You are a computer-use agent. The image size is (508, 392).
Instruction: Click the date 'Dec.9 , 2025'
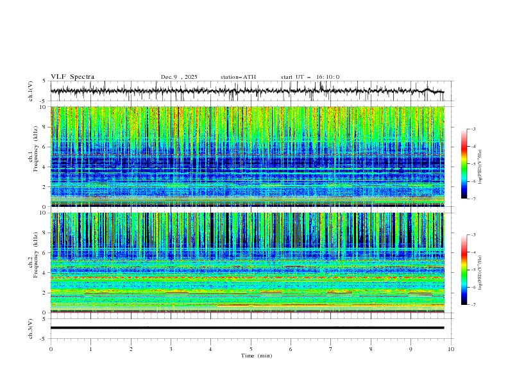pyautogui.click(x=179, y=77)
